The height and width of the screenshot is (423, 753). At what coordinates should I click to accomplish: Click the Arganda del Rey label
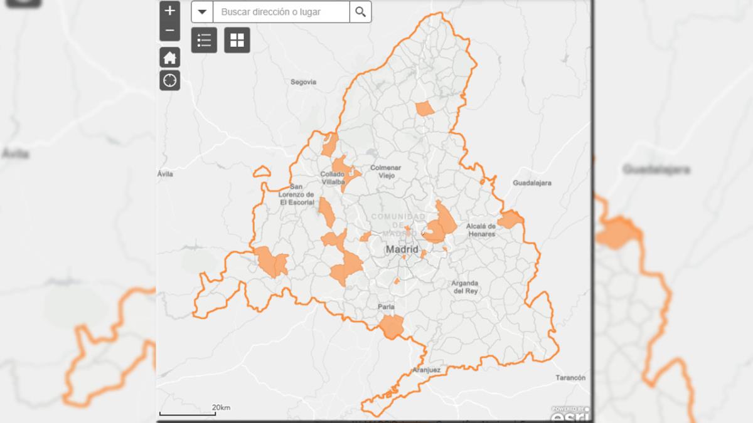pyautogui.click(x=466, y=287)
